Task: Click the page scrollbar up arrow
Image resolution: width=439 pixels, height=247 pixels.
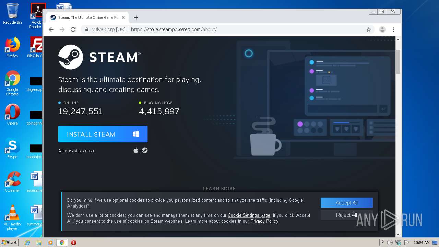Action: coord(398,39)
